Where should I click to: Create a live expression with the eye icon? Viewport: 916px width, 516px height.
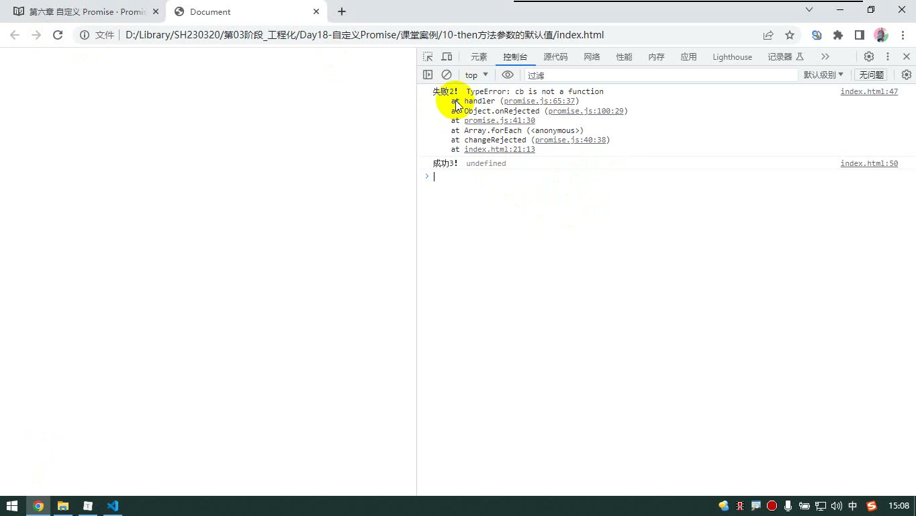click(508, 75)
